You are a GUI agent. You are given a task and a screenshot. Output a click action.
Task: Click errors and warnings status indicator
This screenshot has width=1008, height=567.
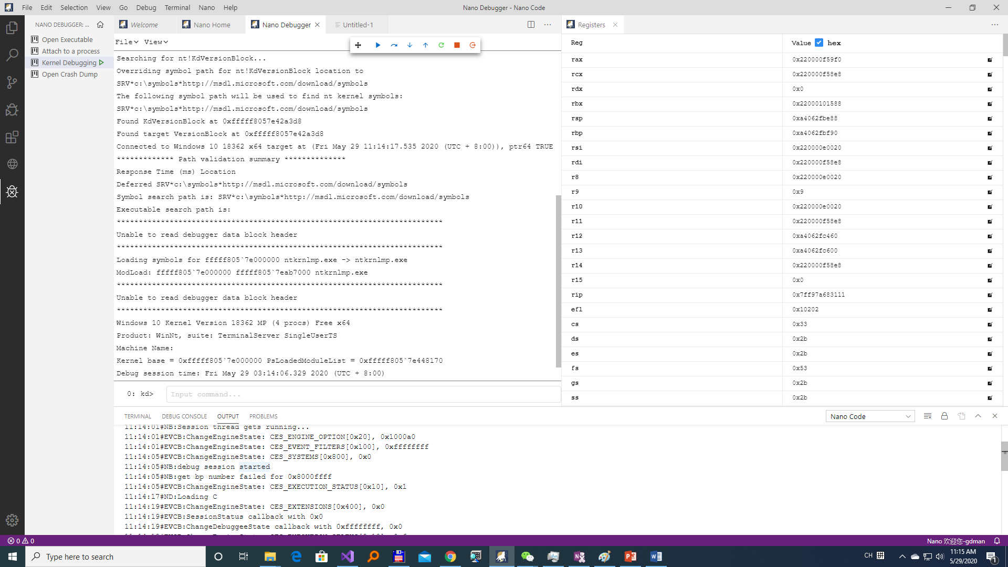pyautogui.click(x=21, y=541)
